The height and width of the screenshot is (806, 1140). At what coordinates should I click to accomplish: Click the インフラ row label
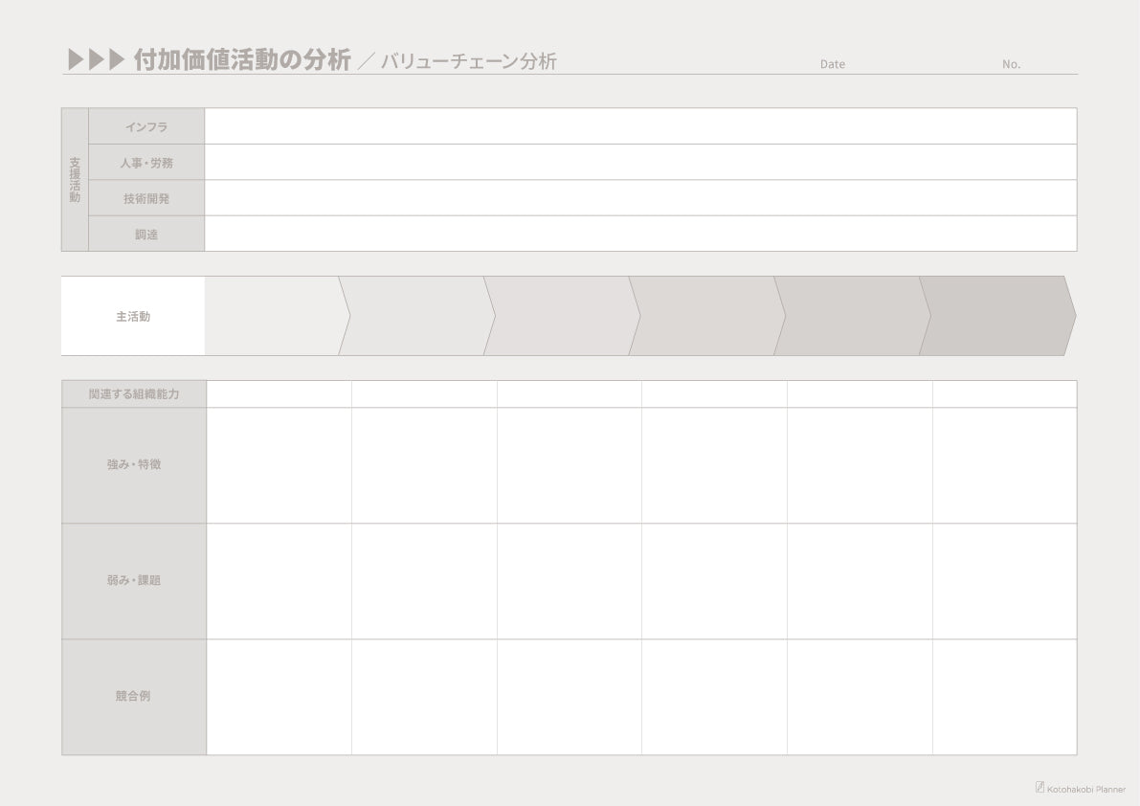click(x=146, y=126)
